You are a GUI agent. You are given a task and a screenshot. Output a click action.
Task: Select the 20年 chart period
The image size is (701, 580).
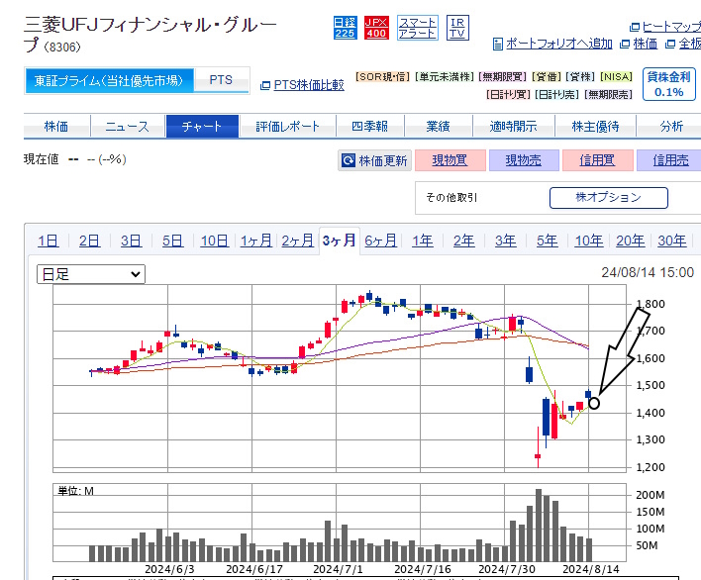631,241
